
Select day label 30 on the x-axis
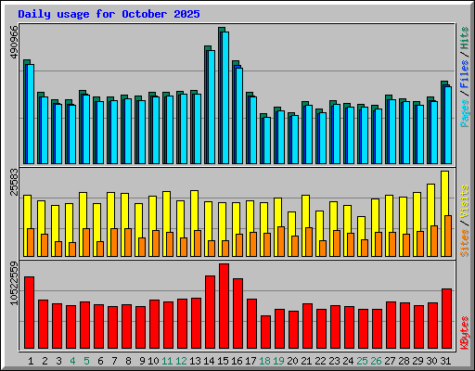(431, 361)
